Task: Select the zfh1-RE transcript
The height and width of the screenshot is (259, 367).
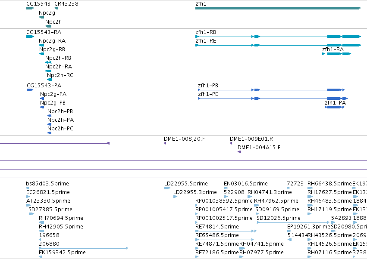Action: (278, 45)
